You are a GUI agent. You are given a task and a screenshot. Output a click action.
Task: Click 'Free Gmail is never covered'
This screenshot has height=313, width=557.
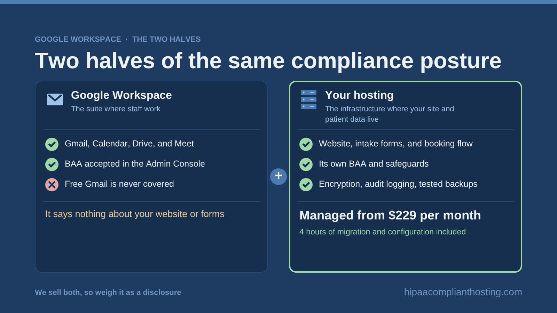pyautogui.click(x=119, y=184)
